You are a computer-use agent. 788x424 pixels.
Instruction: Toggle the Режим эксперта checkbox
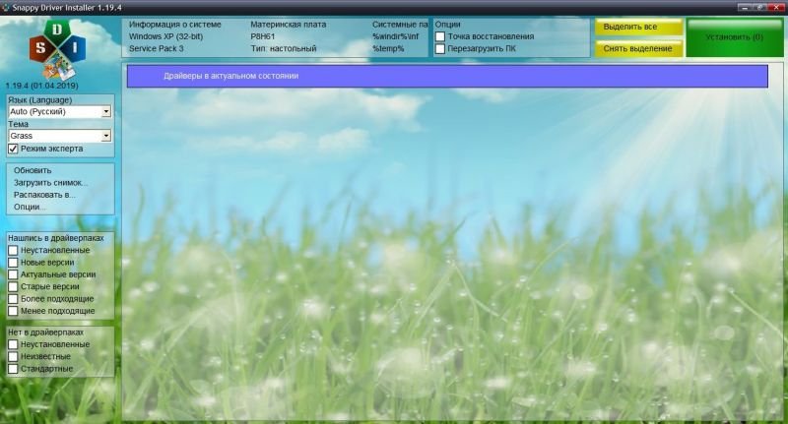click(x=14, y=149)
